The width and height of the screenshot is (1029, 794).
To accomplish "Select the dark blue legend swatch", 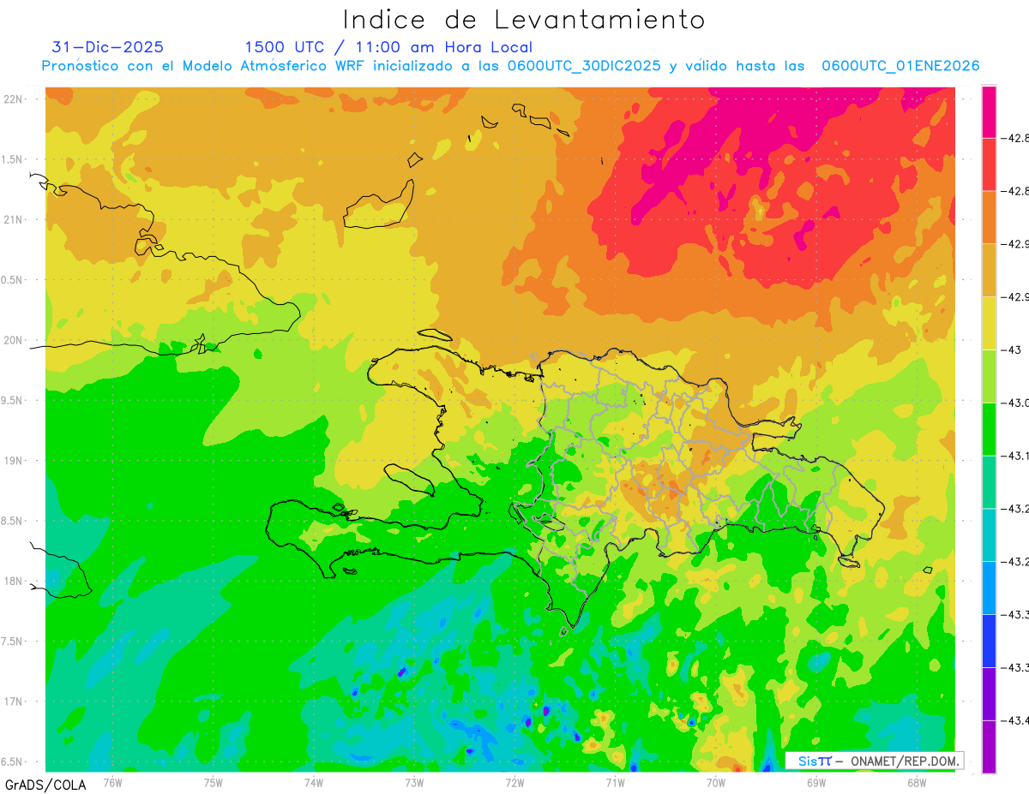I will 989,641.
